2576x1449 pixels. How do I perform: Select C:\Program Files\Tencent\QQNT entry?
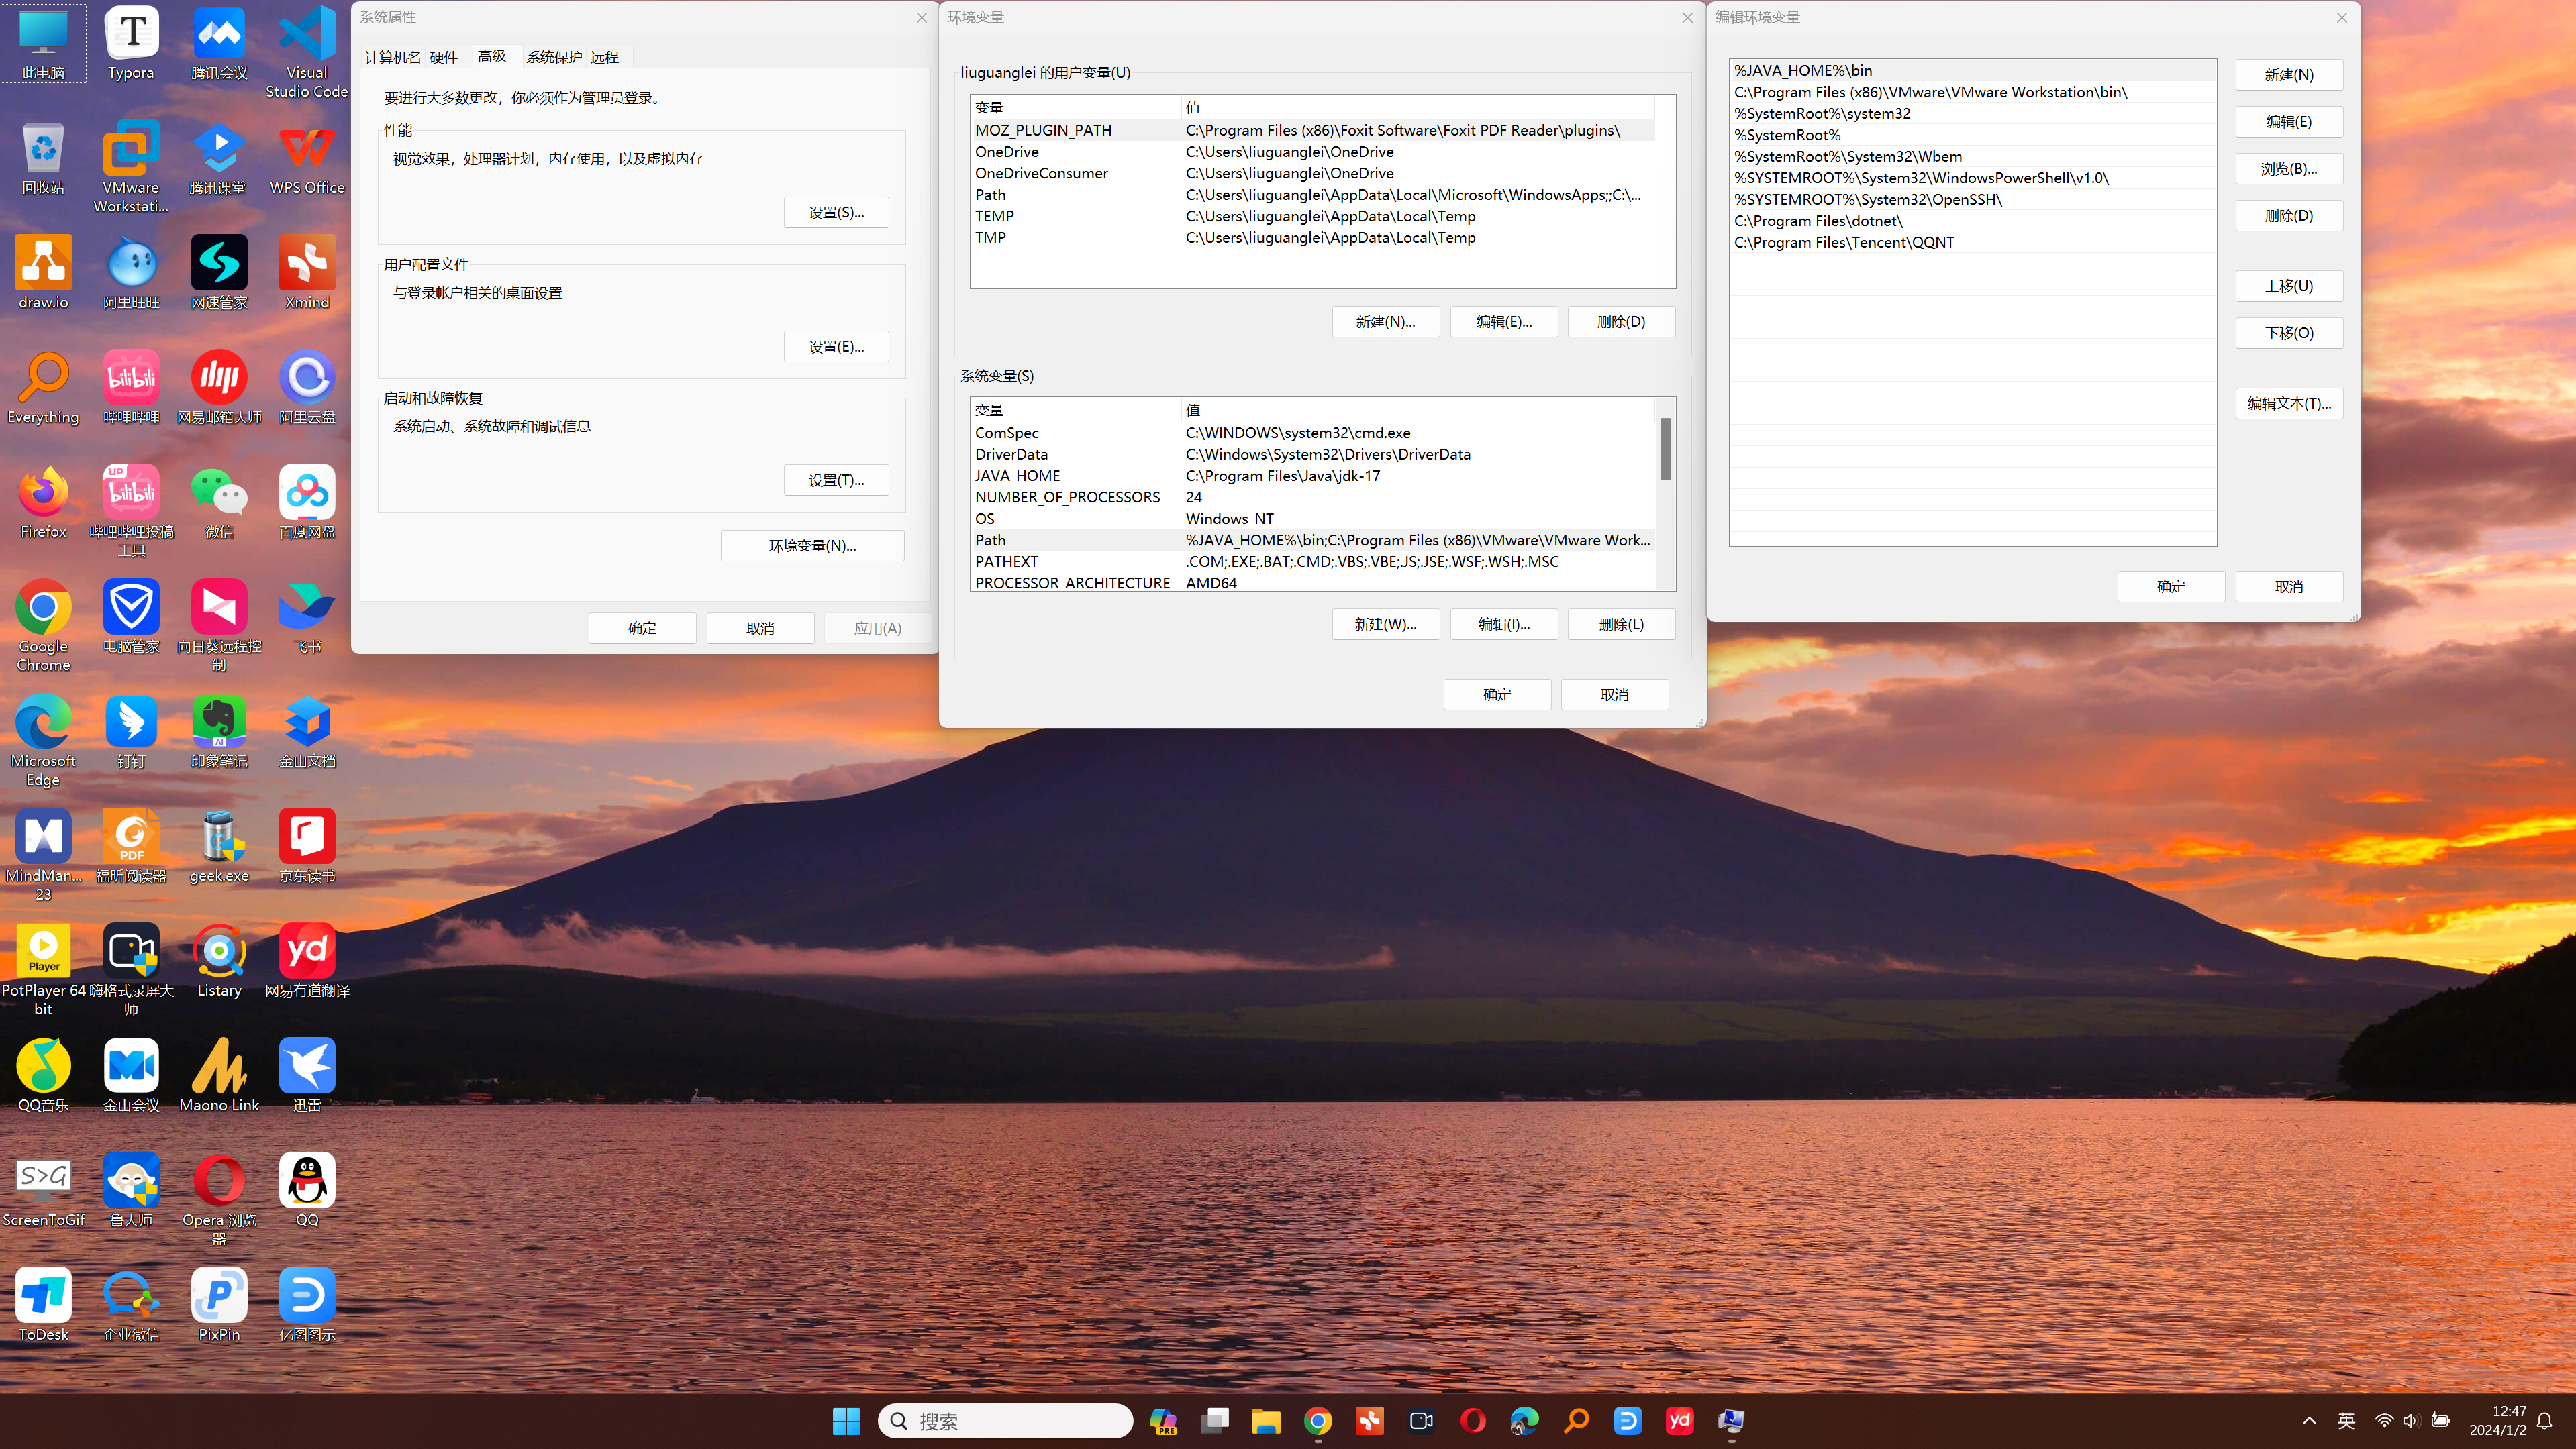click(1972, 243)
